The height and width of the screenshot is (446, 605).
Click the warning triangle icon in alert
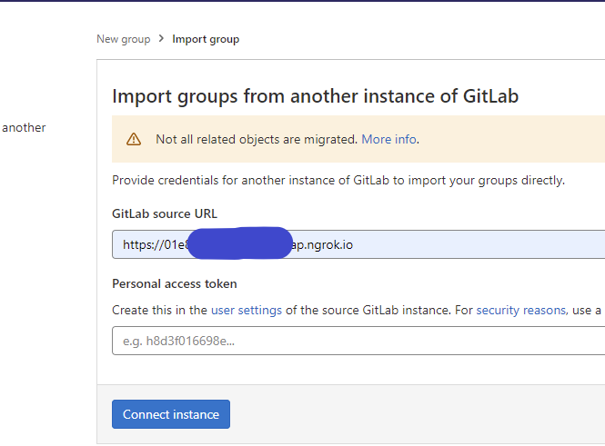coord(134,139)
